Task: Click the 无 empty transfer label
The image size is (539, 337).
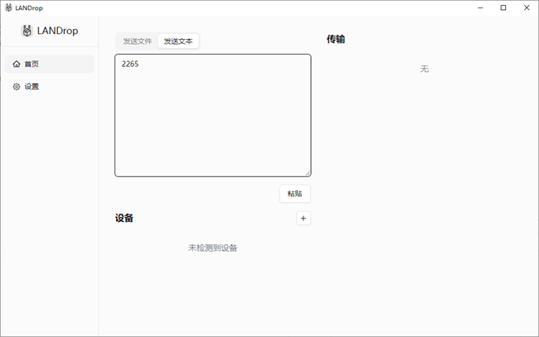Action: 425,69
